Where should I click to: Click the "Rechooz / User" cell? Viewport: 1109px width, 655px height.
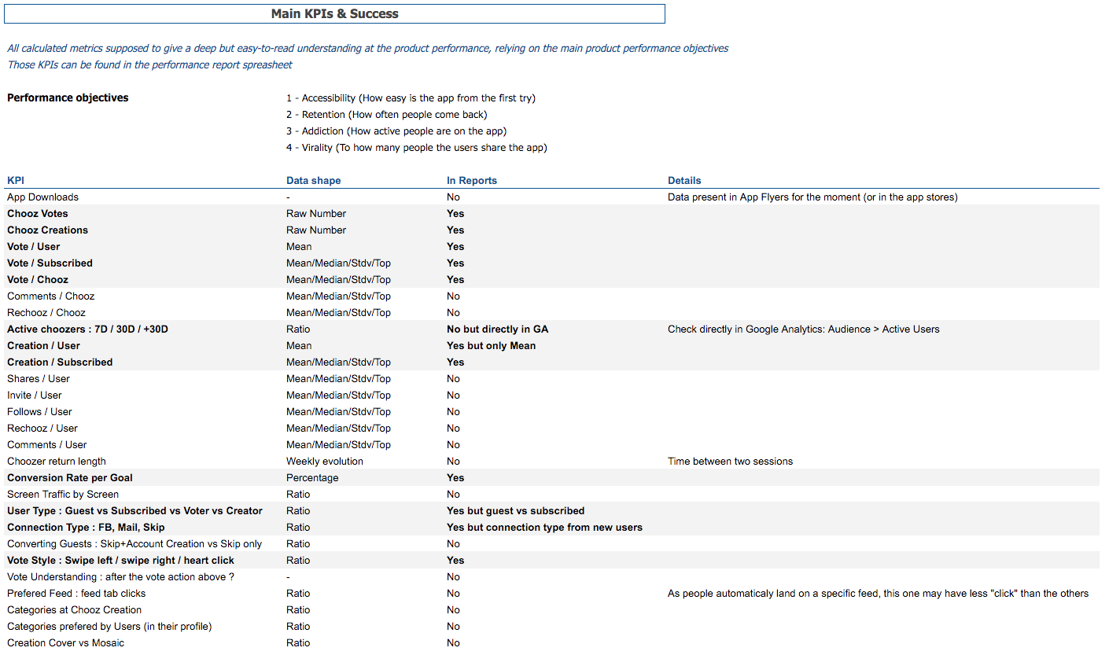[x=42, y=429]
